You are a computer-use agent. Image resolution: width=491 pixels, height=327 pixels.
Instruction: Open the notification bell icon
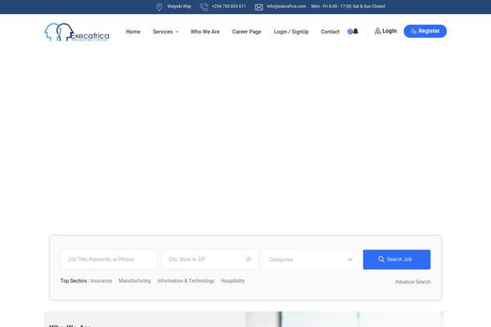tap(356, 31)
